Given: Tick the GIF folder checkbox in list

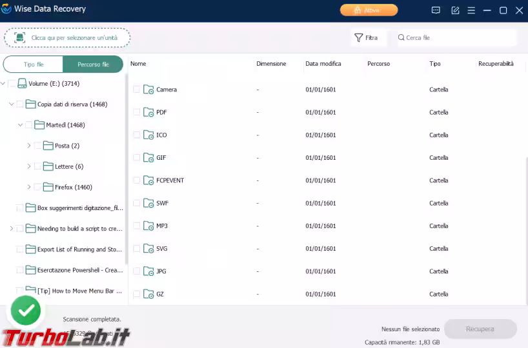Looking at the screenshot, I should coord(136,157).
